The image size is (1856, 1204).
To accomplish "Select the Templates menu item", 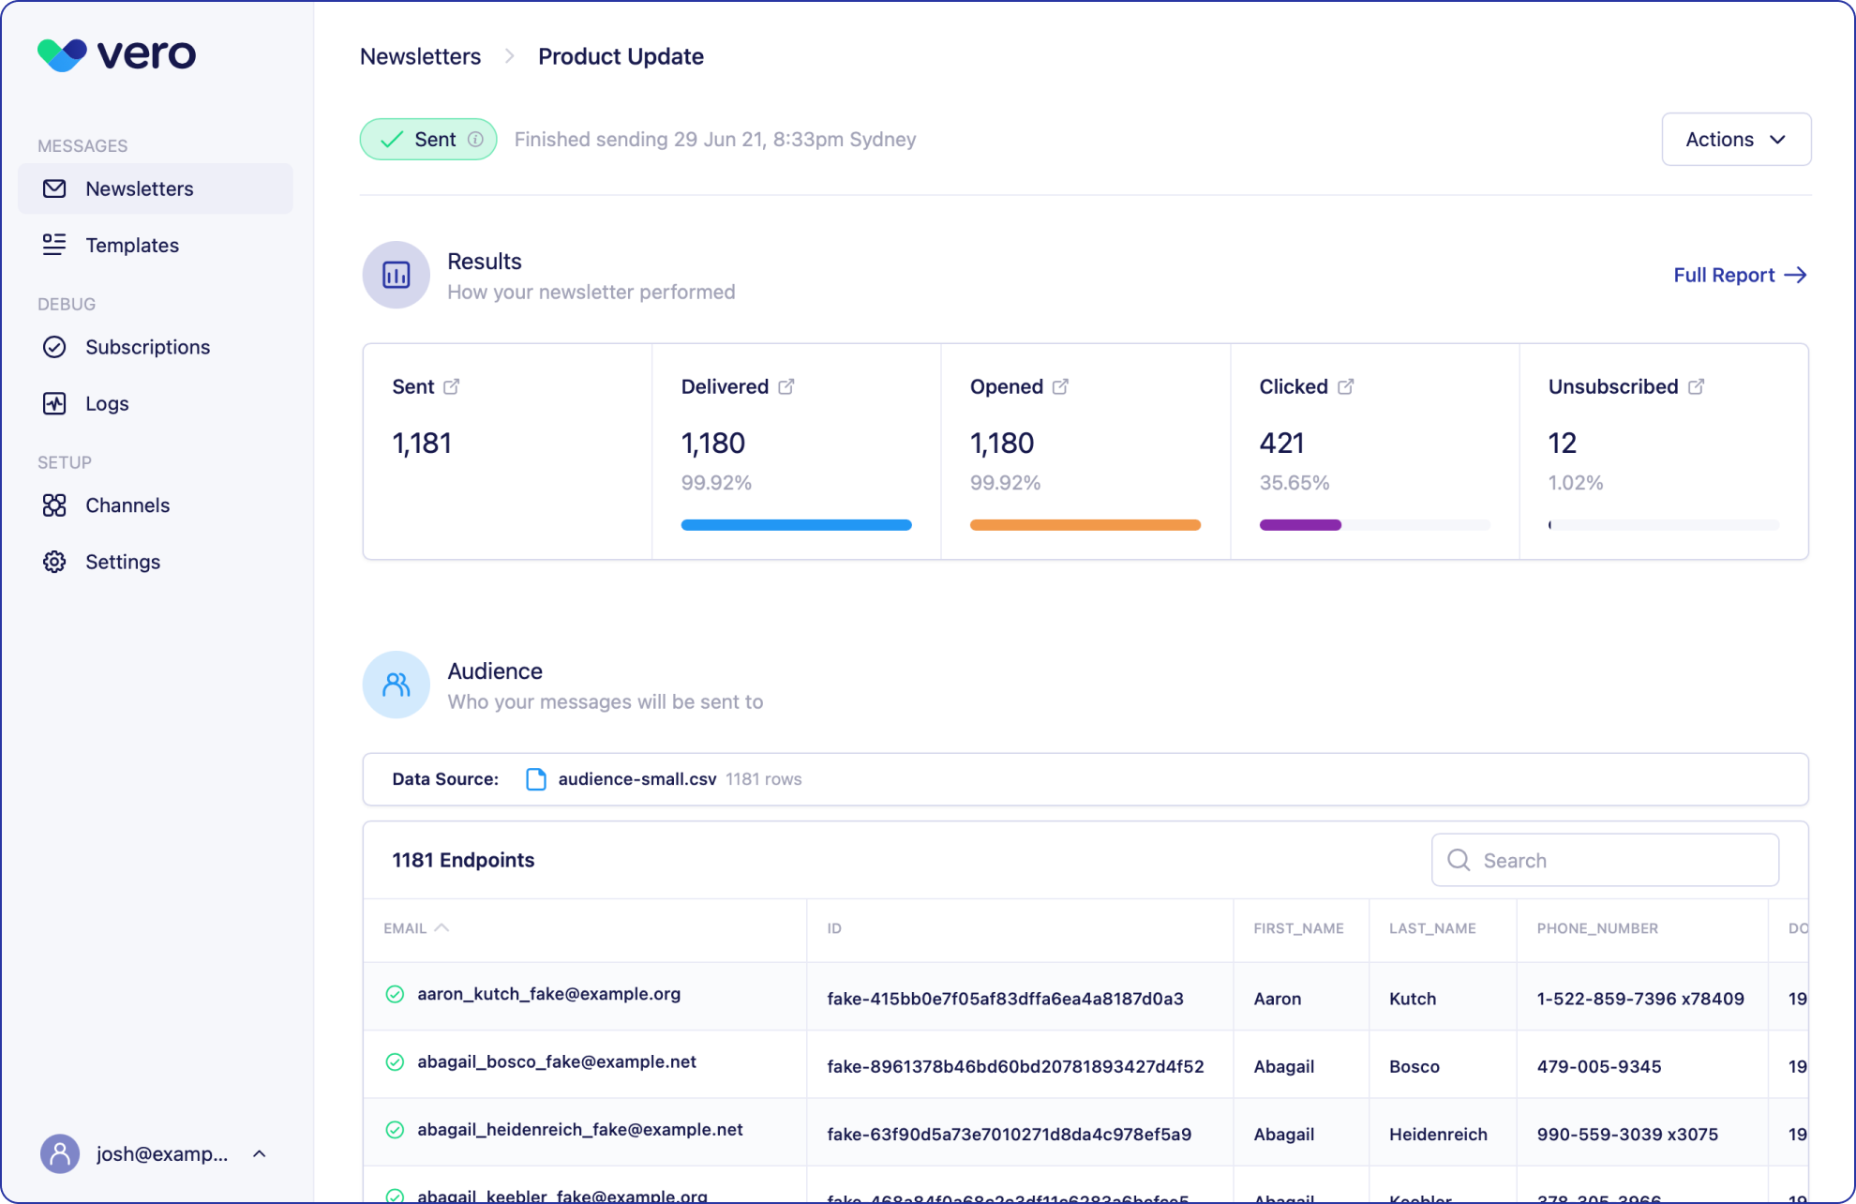I will pos(132,245).
